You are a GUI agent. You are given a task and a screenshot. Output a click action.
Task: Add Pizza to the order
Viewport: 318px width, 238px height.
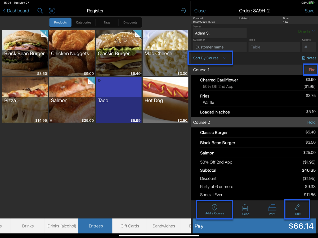coord(25,100)
